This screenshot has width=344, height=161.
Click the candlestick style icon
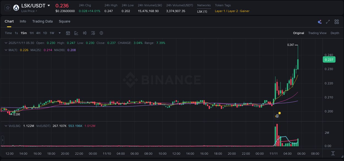coord(85,33)
